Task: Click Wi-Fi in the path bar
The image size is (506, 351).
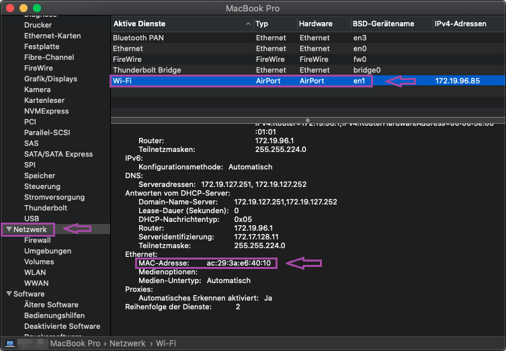Action: coord(166,343)
